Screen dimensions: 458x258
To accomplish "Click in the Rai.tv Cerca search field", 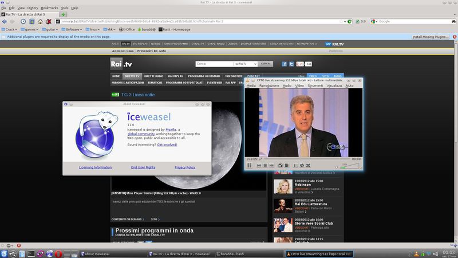I will pos(214,64).
